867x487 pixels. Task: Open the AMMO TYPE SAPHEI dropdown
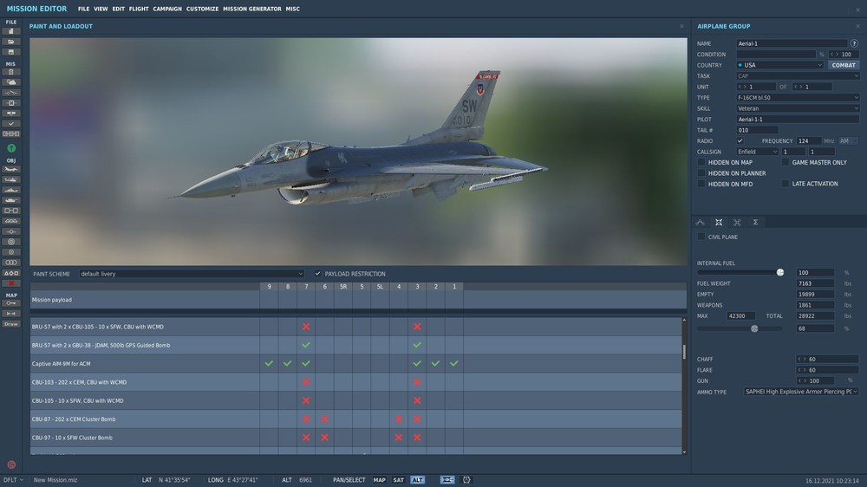point(801,392)
